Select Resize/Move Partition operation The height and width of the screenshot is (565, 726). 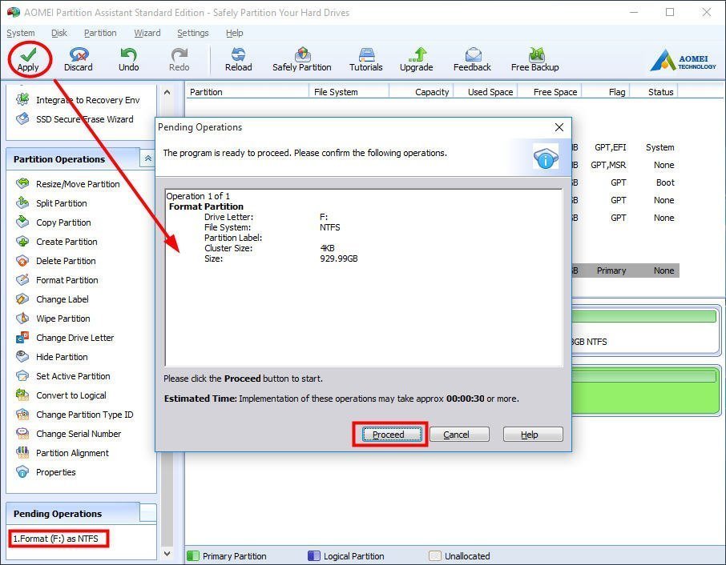(67, 184)
